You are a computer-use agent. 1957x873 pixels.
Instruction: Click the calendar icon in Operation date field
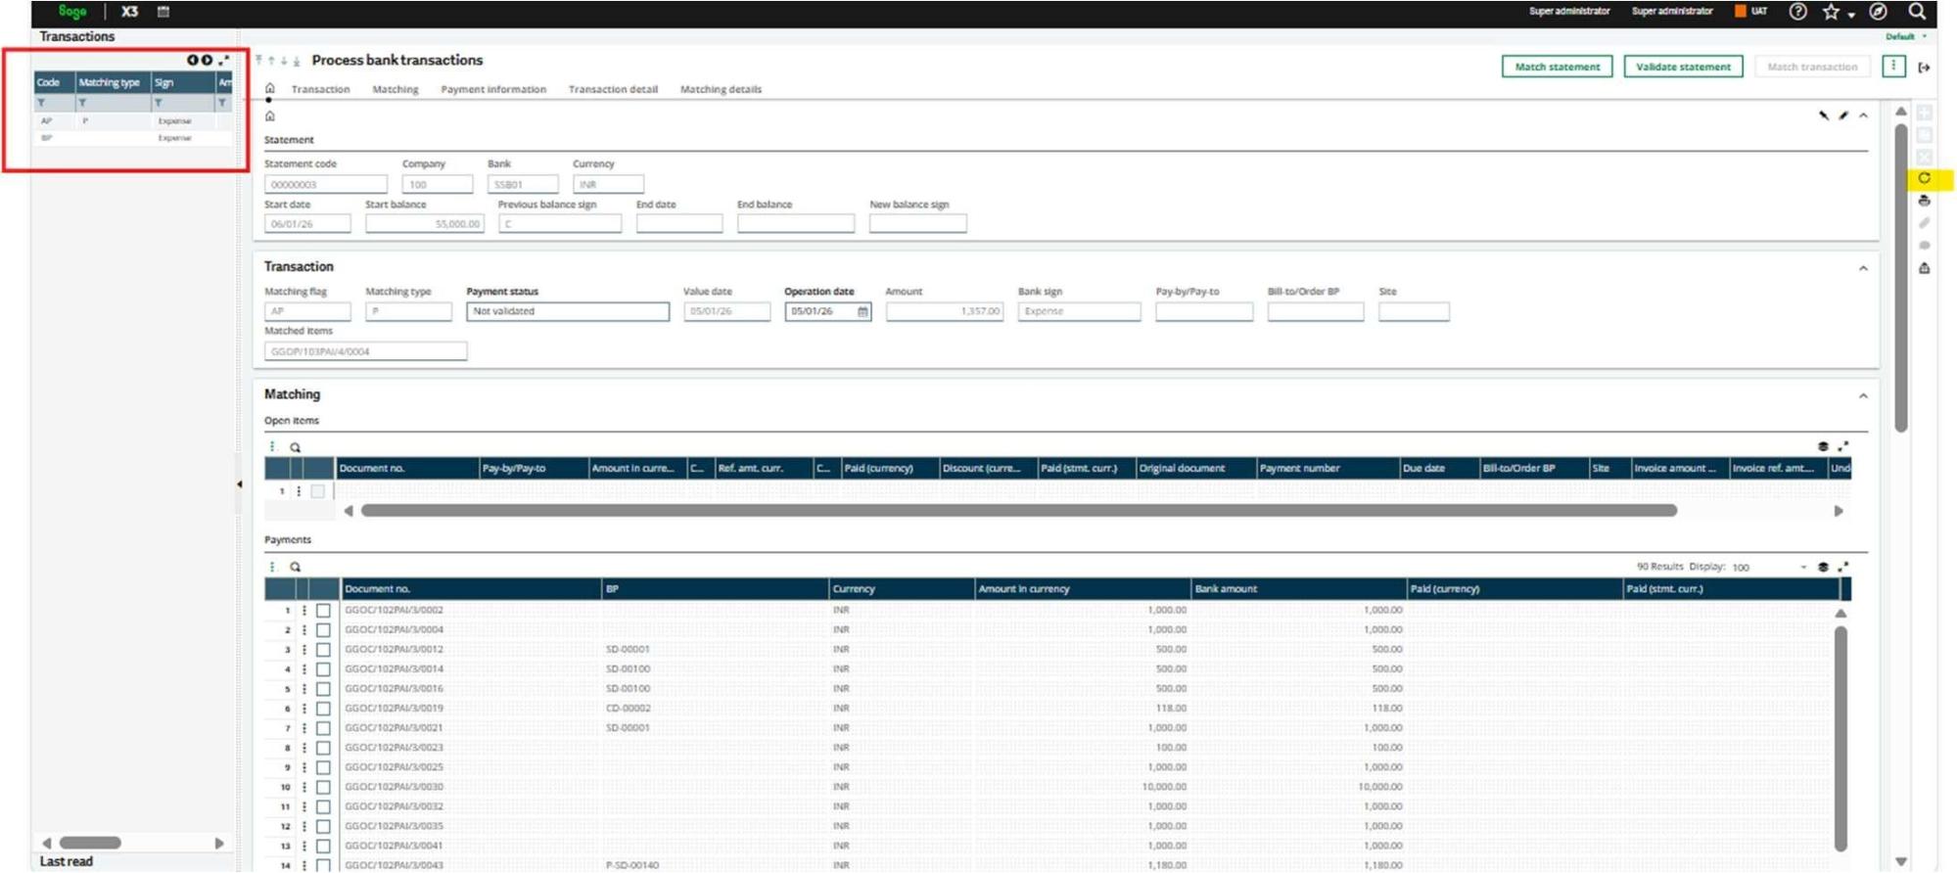click(x=862, y=311)
